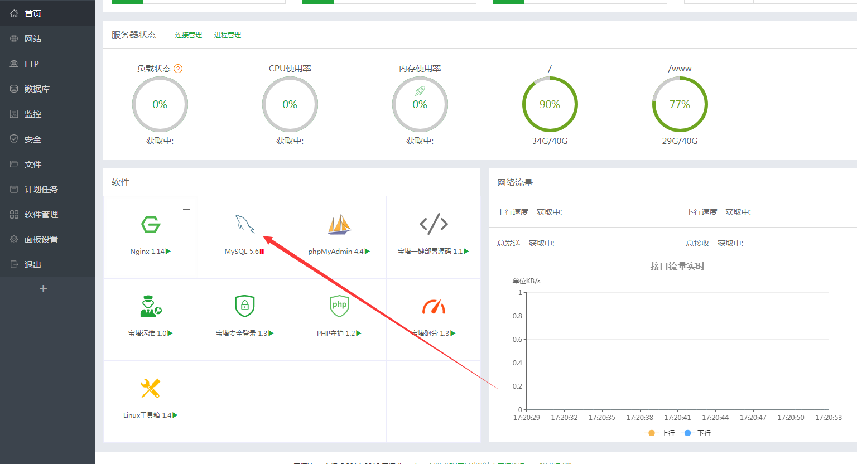Image resolution: width=857 pixels, height=464 pixels.
Task: Toggle the 下行 series in chart legend
Action: click(x=696, y=433)
